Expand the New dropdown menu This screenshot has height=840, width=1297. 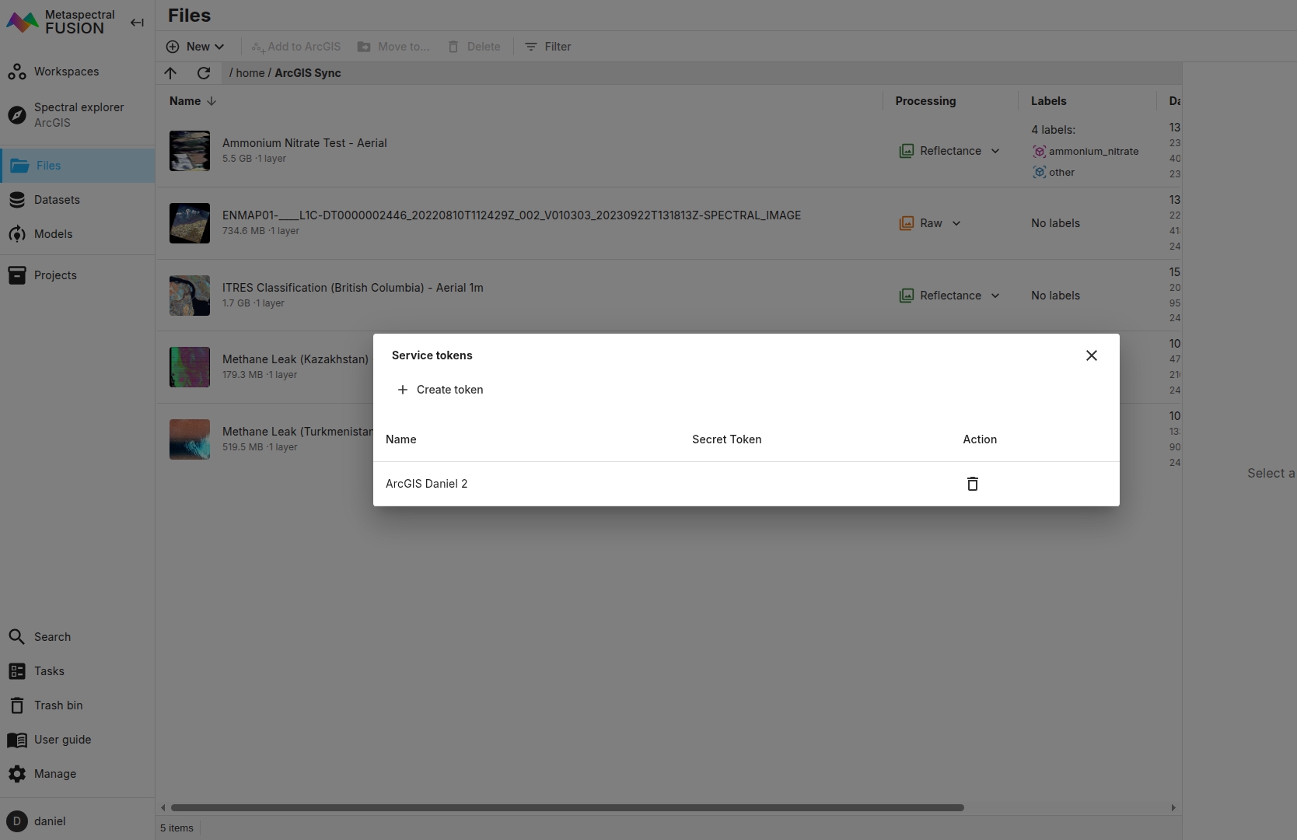[196, 47]
